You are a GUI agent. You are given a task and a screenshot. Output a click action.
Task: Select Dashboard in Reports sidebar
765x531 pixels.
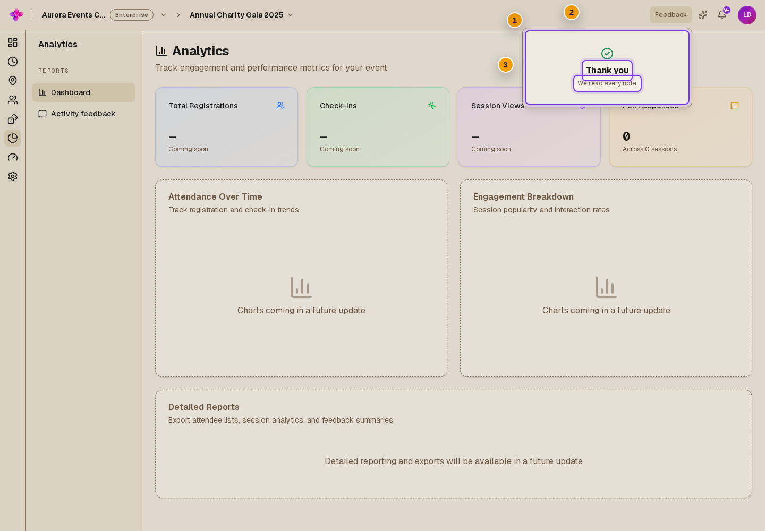coord(83,92)
